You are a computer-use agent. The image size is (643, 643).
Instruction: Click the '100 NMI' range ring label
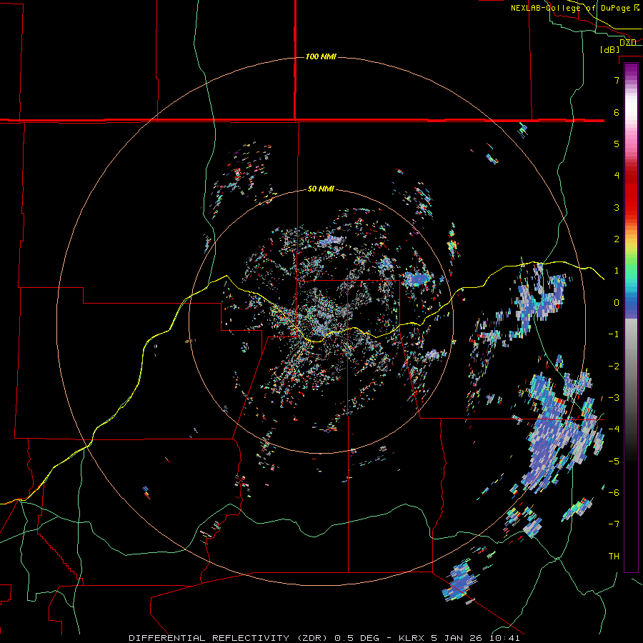321,56
